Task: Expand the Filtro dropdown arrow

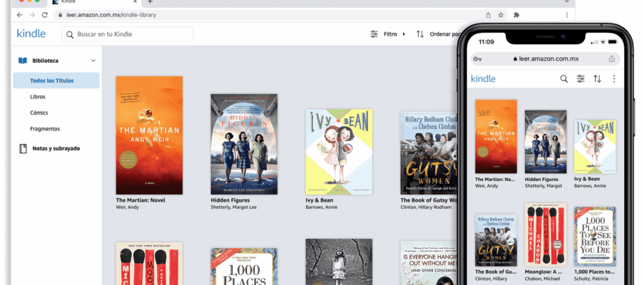Action: 404,34
